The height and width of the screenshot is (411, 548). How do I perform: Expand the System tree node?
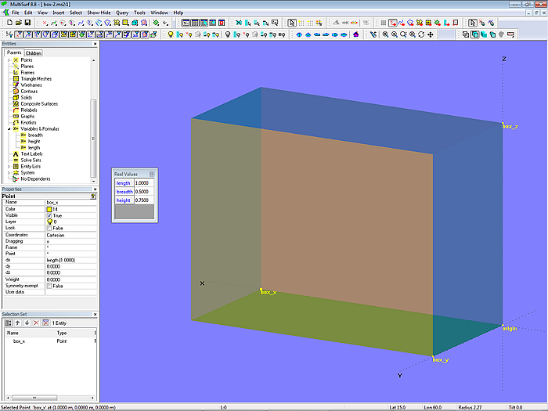[x=9, y=172]
